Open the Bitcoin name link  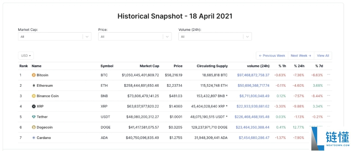point(42,75)
